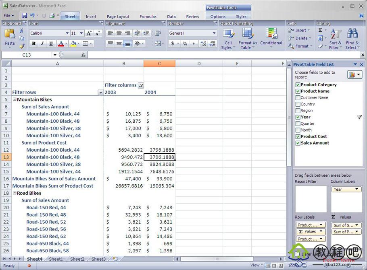Decrease decimal places

click(x=212, y=43)
